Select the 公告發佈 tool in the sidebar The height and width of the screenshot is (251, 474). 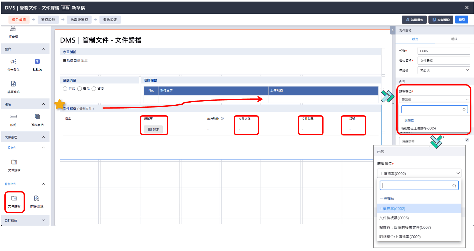tap(13, 65)
